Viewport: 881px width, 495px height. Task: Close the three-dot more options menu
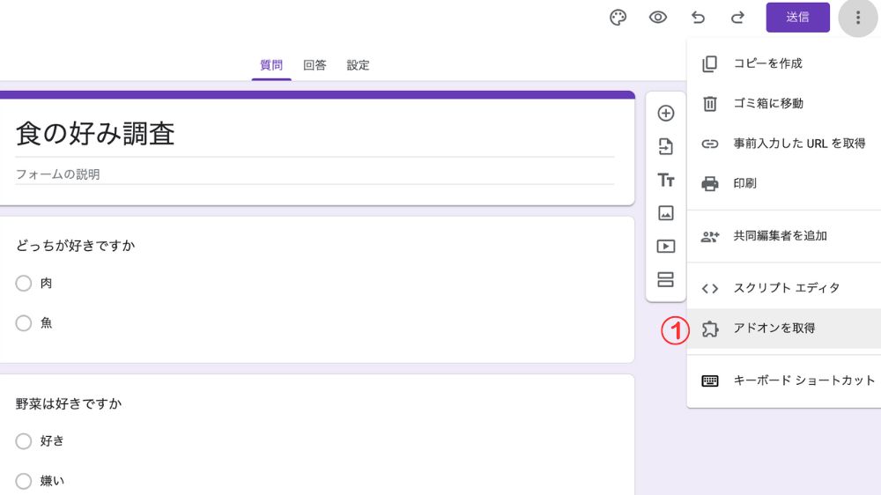point(857,18)
